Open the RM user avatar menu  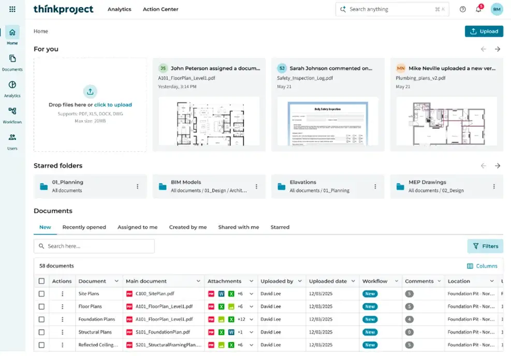pyautogui.click(x=497, y=9)
